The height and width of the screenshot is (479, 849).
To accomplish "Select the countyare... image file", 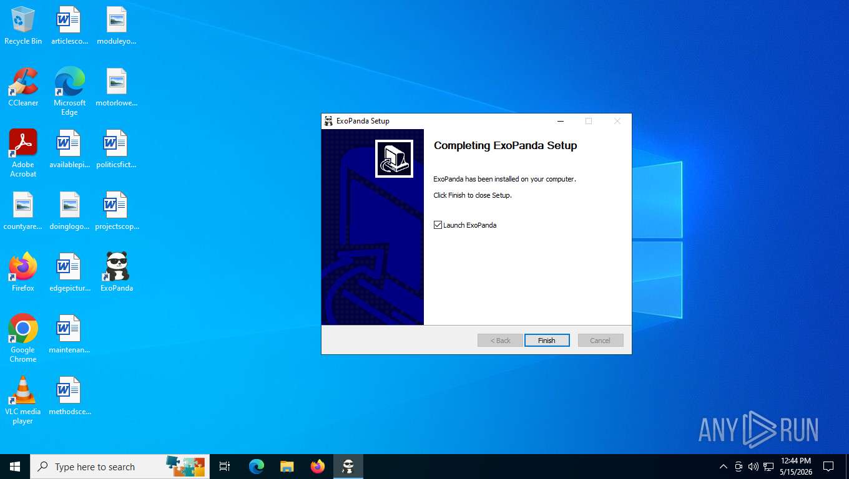I will (x=23, y=211).
